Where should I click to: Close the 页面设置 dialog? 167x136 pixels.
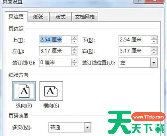coord(155,1)
